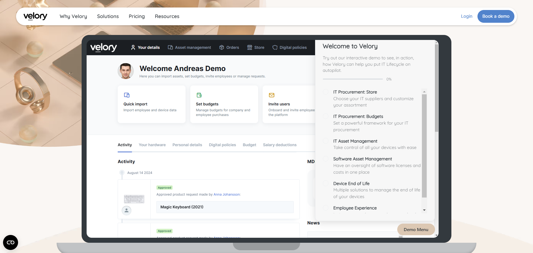
Task: Click the demo progress bar at 0%
Action: tap(353, 79)
